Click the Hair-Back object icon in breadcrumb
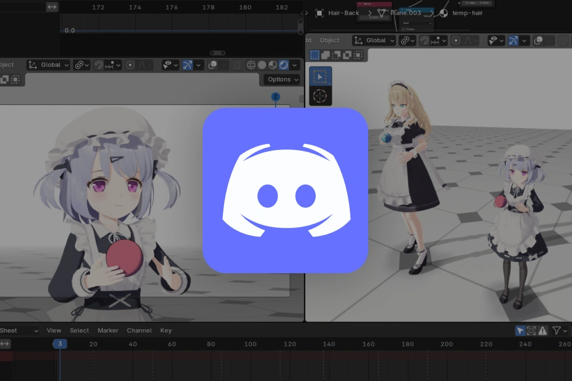572x381 pixels. [x=319, y=13]
